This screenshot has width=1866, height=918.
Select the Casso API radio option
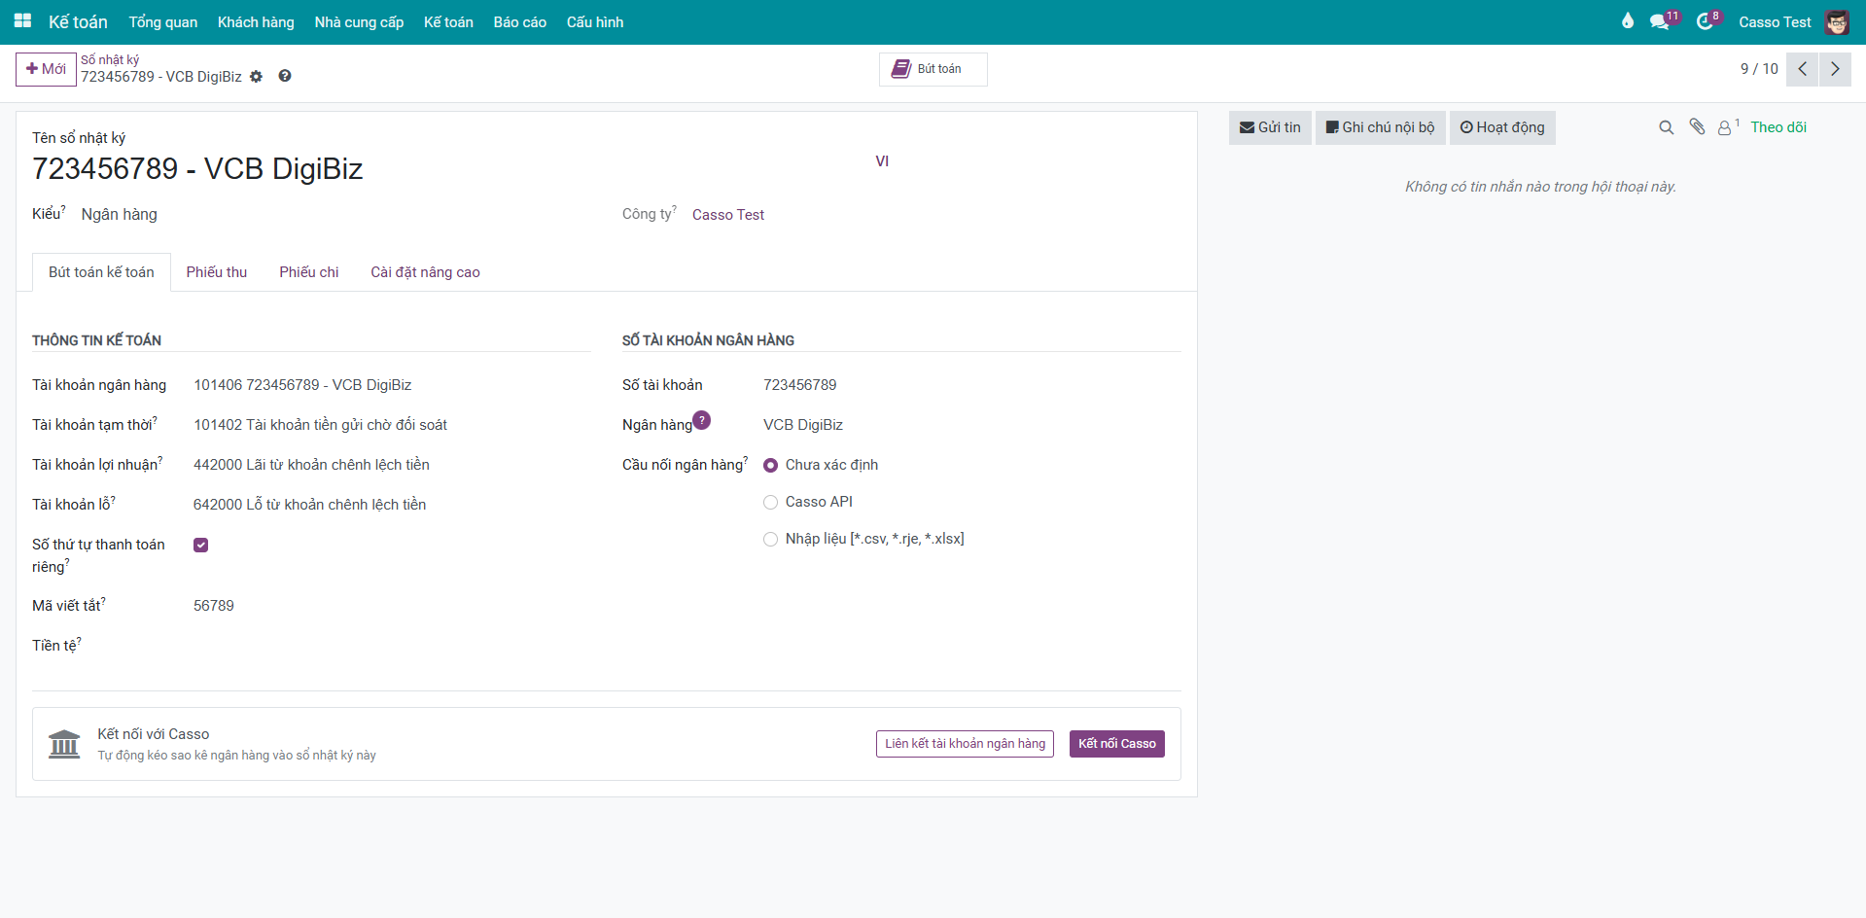click(771, 503)
